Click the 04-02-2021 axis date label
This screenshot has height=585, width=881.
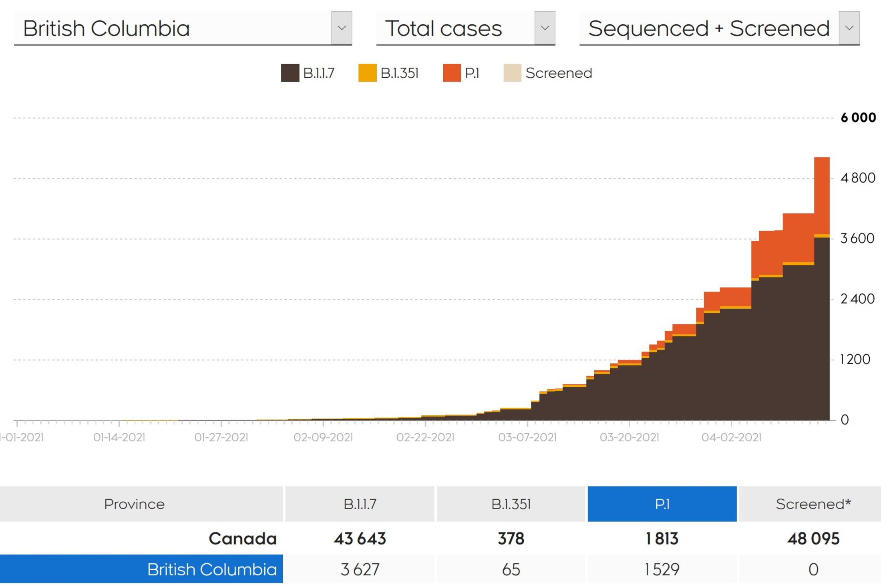coord(731,437)
